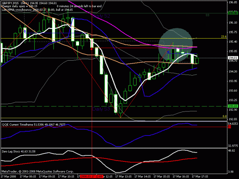Click the 196.10 price scale value
This screenshot has height=179, width=239.
pos(233,23)
